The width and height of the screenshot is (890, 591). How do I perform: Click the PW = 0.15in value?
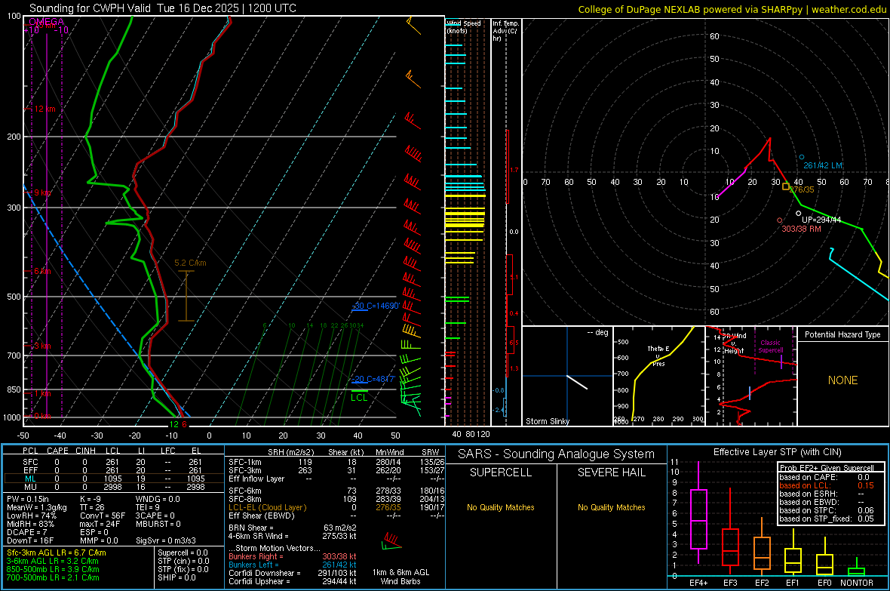coord(28,499)
